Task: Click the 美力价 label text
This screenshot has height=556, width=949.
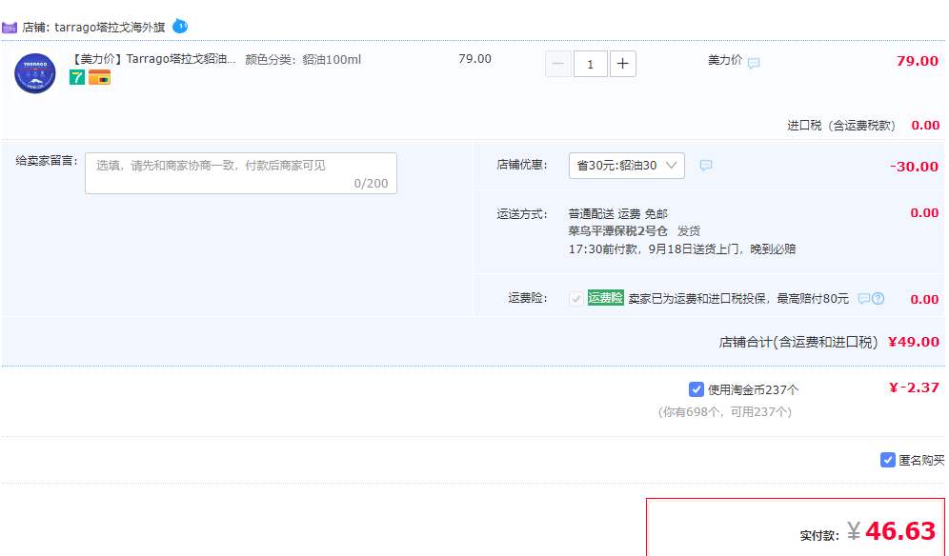Action: click(725, 60)
